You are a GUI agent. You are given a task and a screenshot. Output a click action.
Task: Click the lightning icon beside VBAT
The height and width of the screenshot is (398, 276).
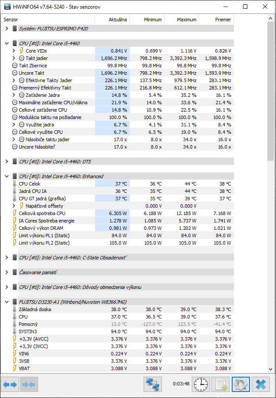pos(15,368)
